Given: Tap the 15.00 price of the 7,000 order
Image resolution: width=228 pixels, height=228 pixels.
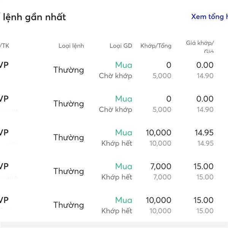Looking at the screenshot, I should (203, 166).
